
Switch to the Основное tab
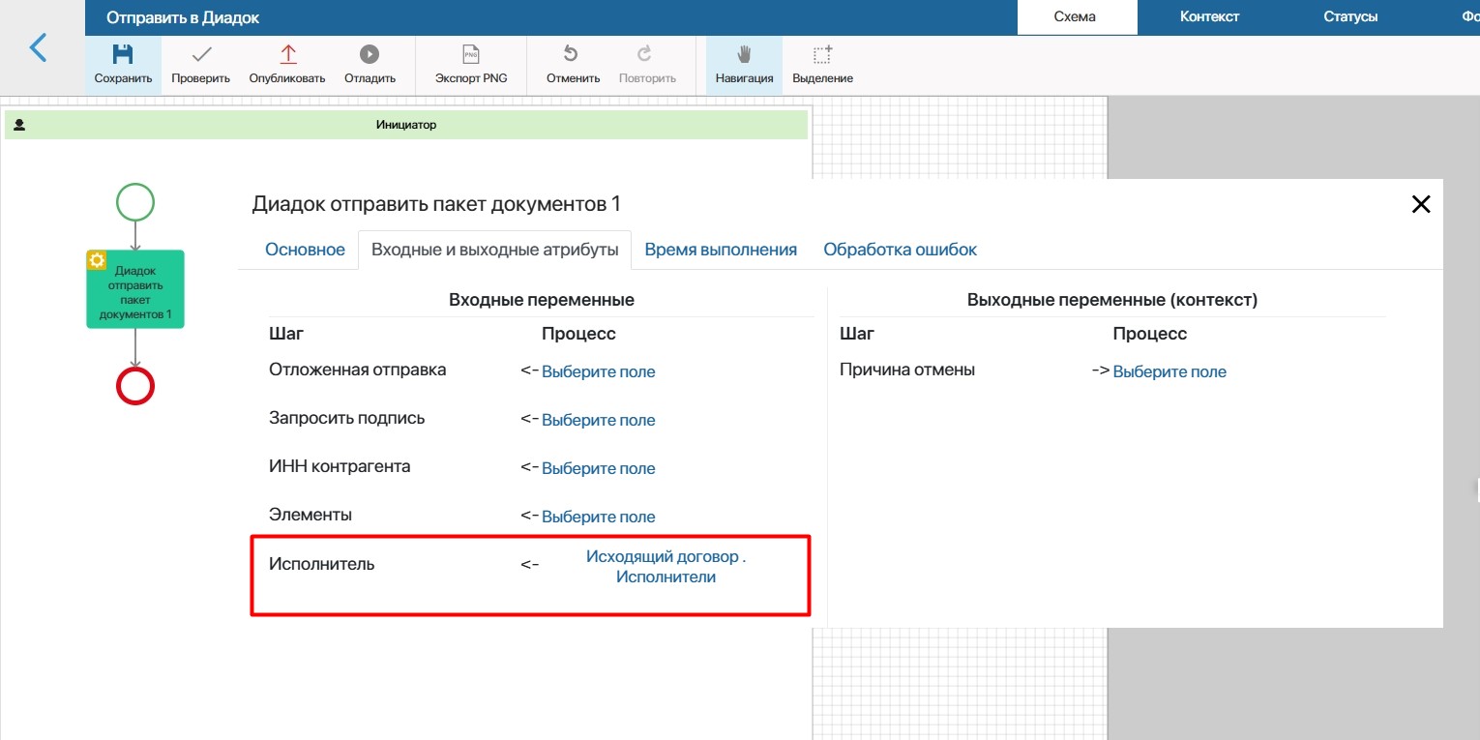(x=305, y=250)
